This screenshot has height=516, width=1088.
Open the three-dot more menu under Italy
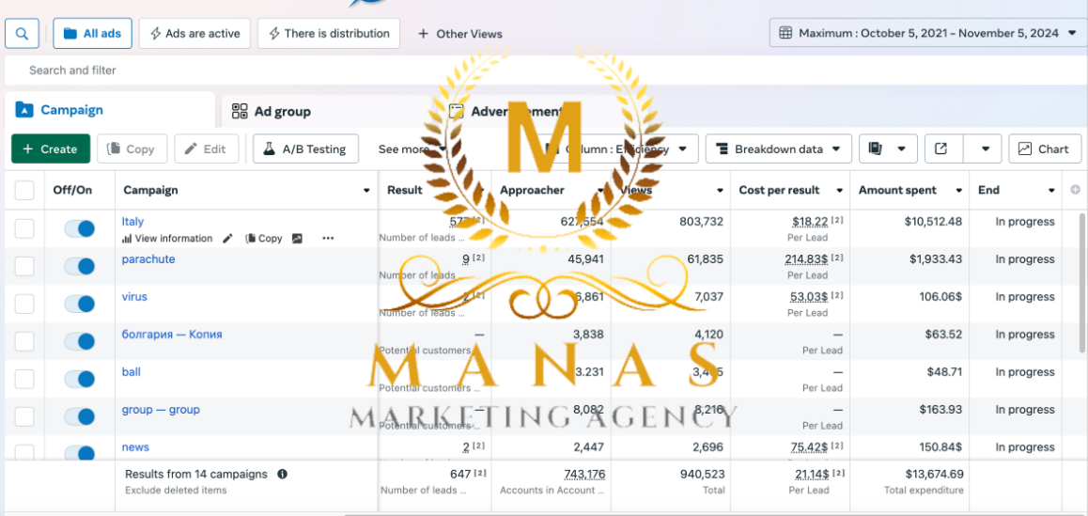point(328,238)
